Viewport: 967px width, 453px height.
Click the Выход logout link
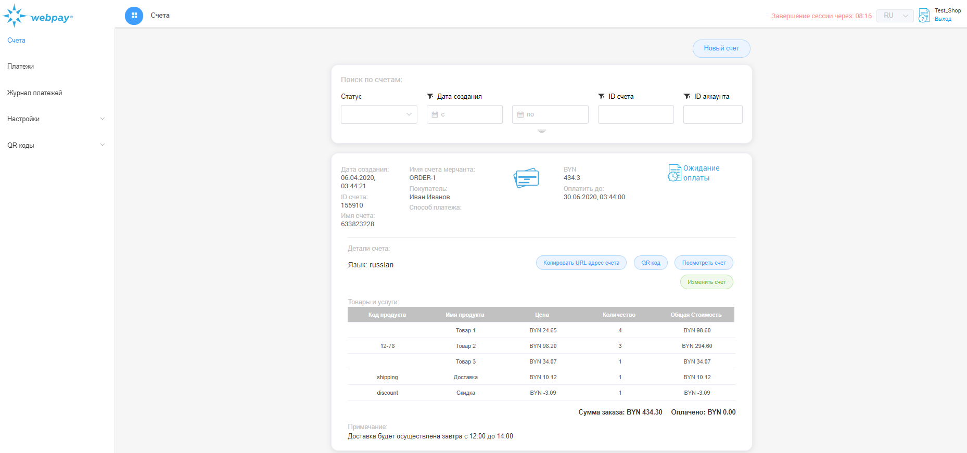(943, 19)
